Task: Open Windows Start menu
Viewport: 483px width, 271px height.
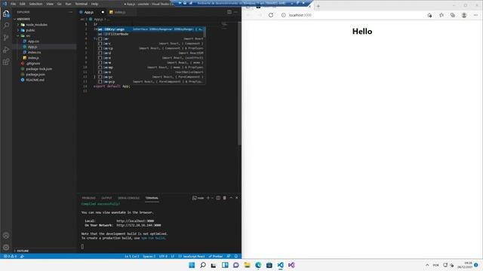Action: [x=192, y=265]
